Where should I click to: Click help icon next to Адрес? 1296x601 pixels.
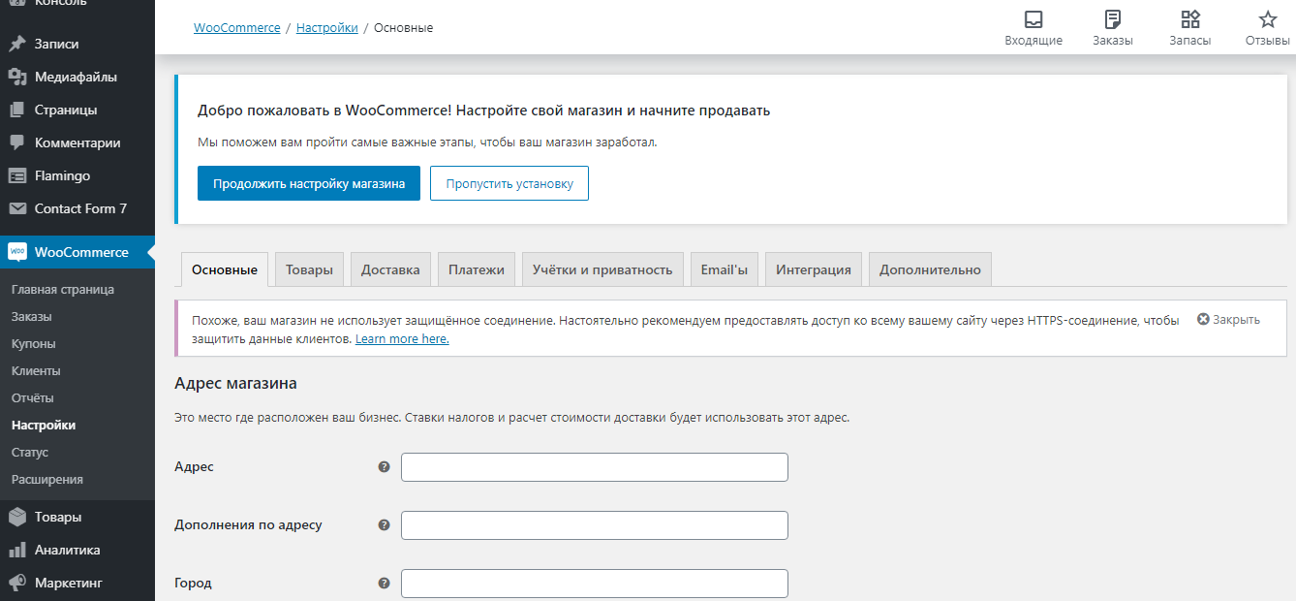click(384, 467)
